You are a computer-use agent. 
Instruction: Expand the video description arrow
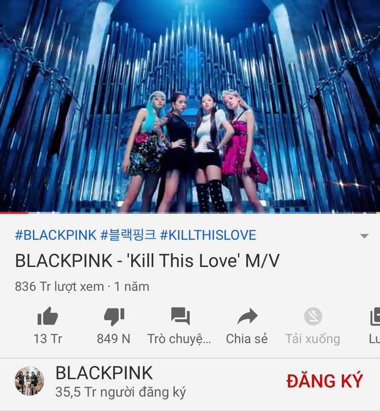point(364,236)
